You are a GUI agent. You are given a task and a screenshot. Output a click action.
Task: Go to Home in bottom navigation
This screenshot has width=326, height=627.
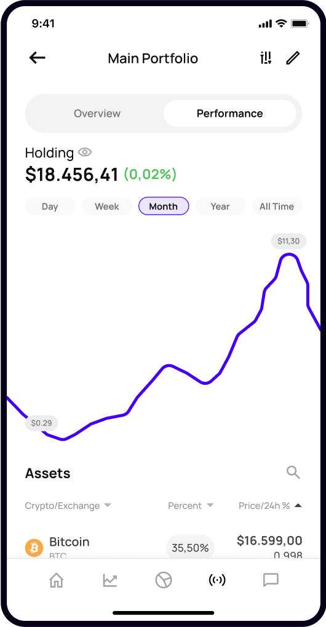click(57, 580)
